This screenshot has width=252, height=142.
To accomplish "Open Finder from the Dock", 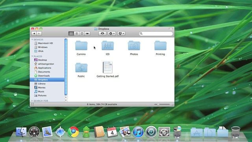I will coord(21,132).
